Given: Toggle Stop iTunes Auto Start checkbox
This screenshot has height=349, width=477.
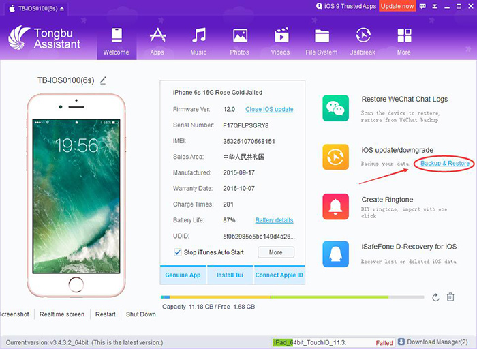Looking at the screenshot, I should [x=178, y=252].
